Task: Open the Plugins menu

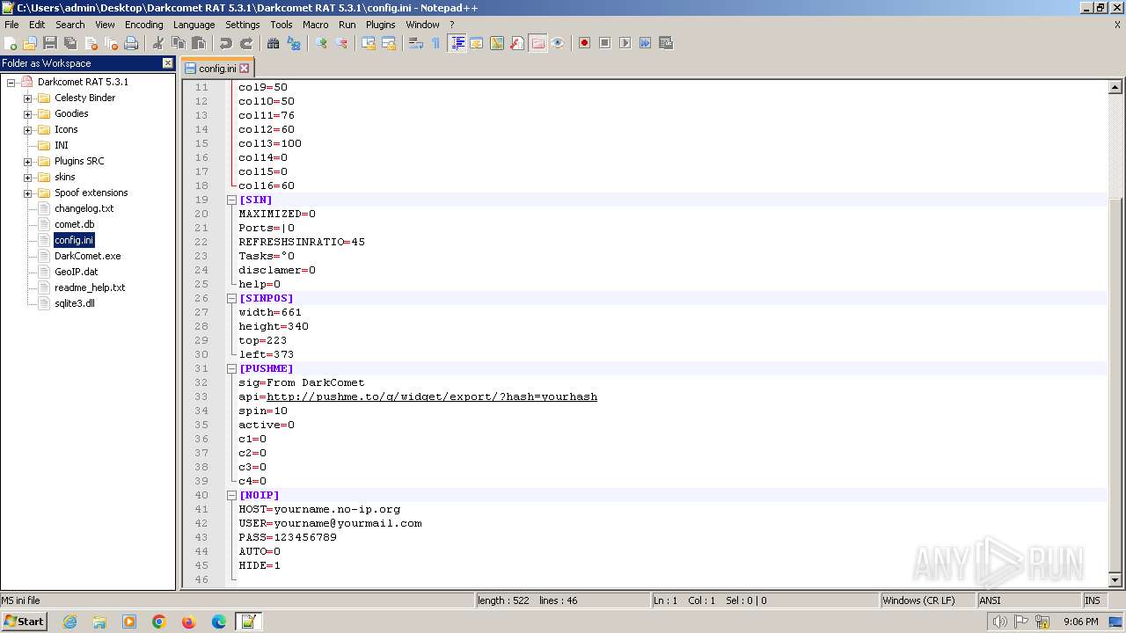Action: click(381, 25)
